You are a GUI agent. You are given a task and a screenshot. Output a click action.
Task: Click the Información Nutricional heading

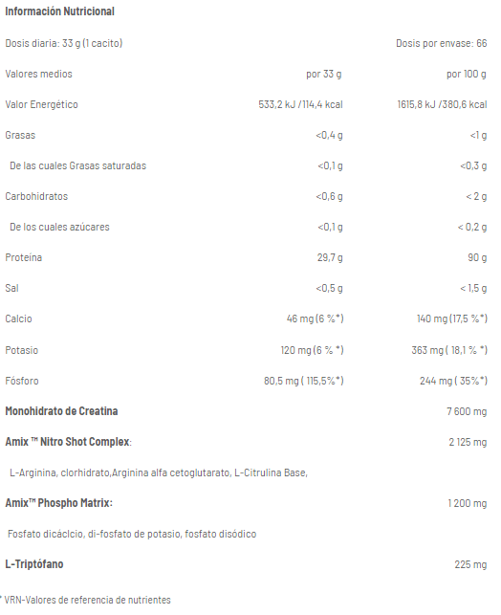[59, 11]
